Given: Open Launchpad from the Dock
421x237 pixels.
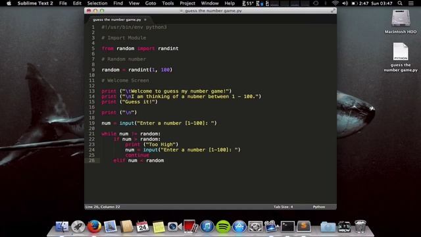Looking at the screenshot, I should click(x=78, y=226).
